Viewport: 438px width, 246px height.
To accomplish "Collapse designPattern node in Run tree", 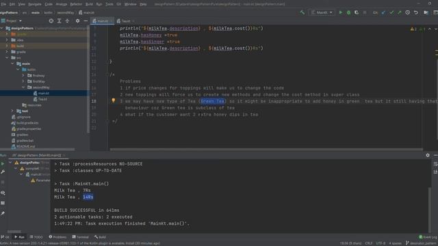I will point(11,163).
